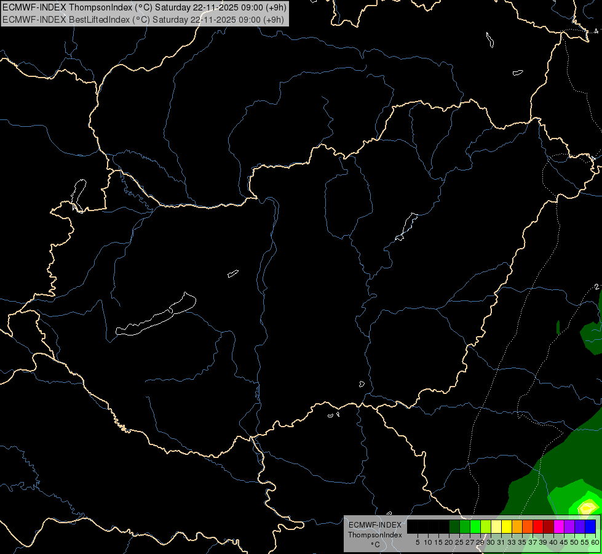602x554 pixels.
Task: Click legend tick value 45
Action: (x=564, y=542)
